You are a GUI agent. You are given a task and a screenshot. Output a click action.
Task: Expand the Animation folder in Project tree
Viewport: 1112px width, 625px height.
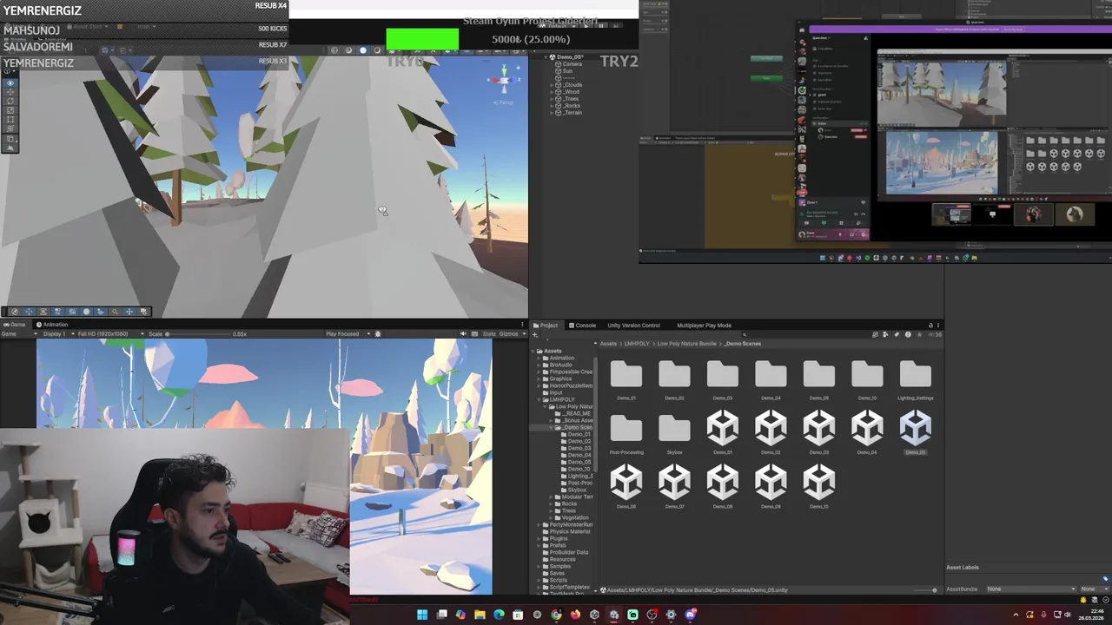coord(539,359)
